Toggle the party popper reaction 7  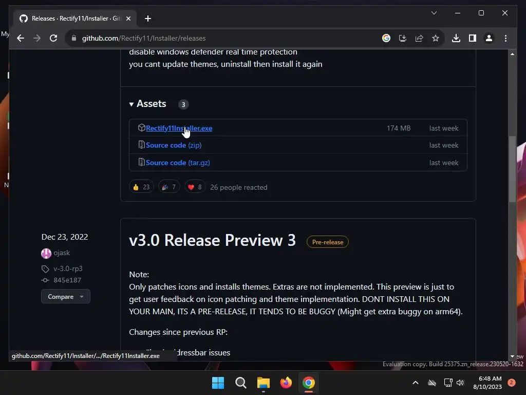[168, 187]
